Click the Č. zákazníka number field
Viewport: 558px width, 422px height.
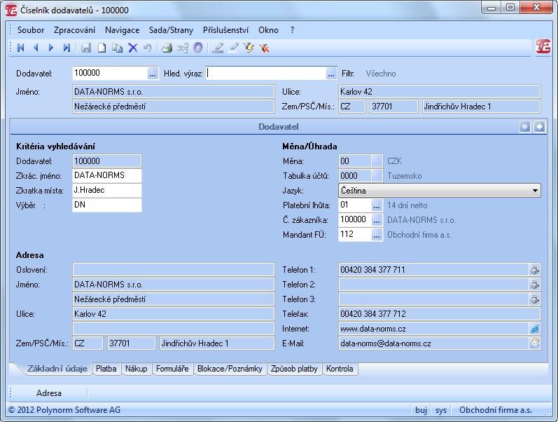tap(355, 220)
